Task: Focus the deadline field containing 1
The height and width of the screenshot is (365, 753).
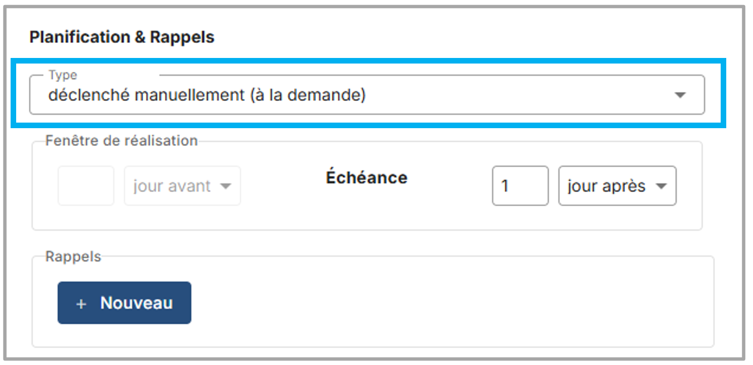Action: [x=519, y=186]
